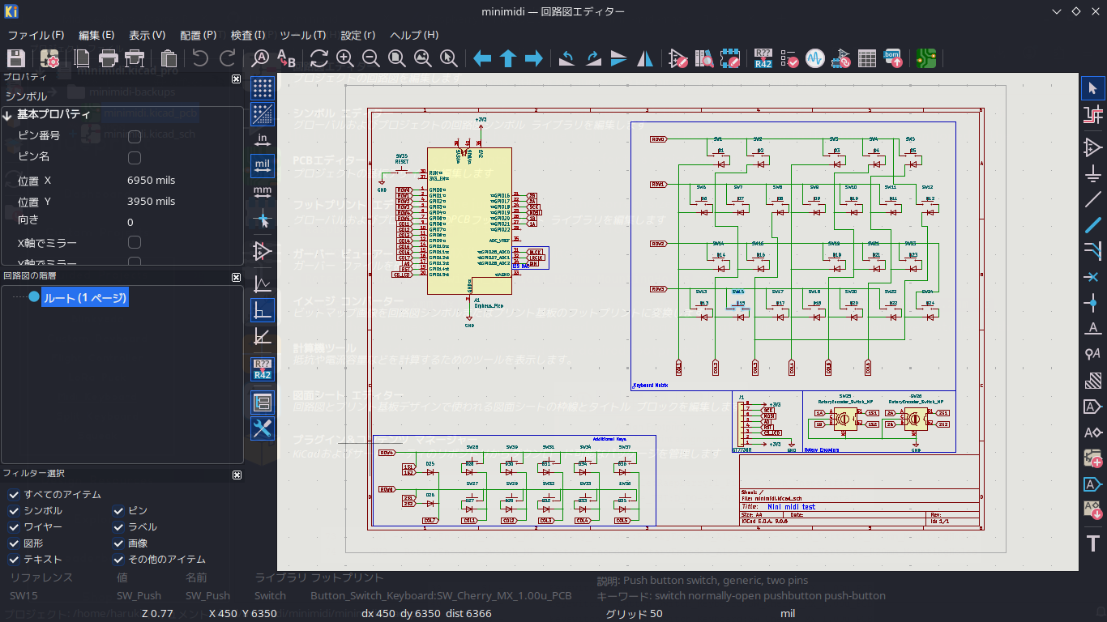Close the フィルター選択 panel
The height and width of the screenshot is (622, 1107).
tap(237, 475)
